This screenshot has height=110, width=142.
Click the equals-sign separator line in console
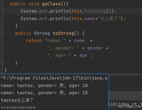tap(18, 108)
